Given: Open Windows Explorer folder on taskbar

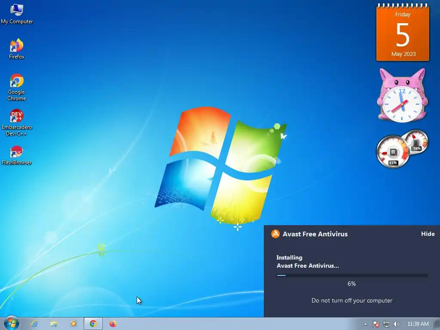Looking at the screenshot, I should 54,324.
